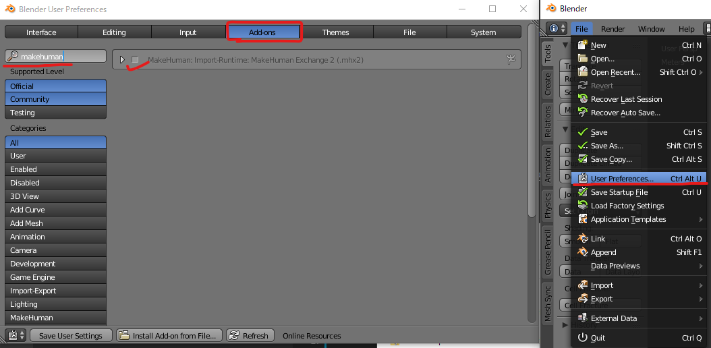The image size is (711, 348).
Task: Click the add-on search field containing makehuman
Action: pos(56,56)
